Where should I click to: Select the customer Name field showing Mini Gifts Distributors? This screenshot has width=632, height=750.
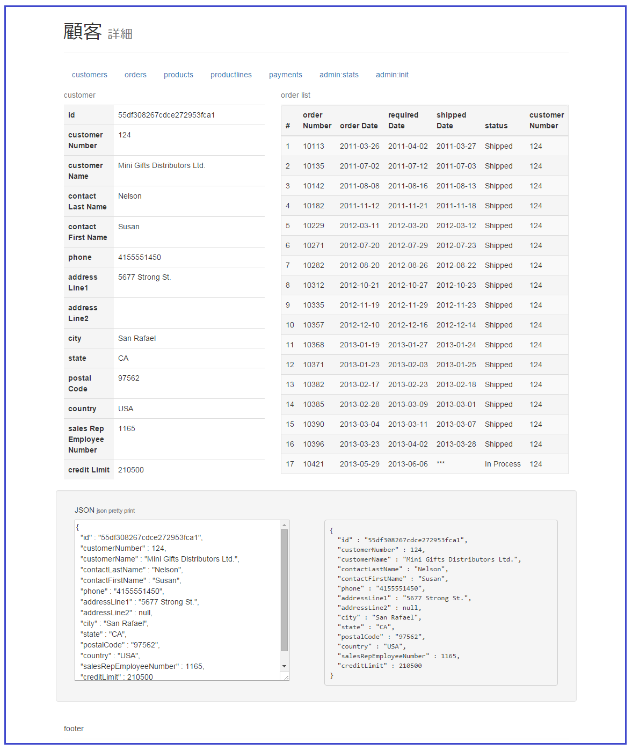pyautogui.click(x=161, y=165)
